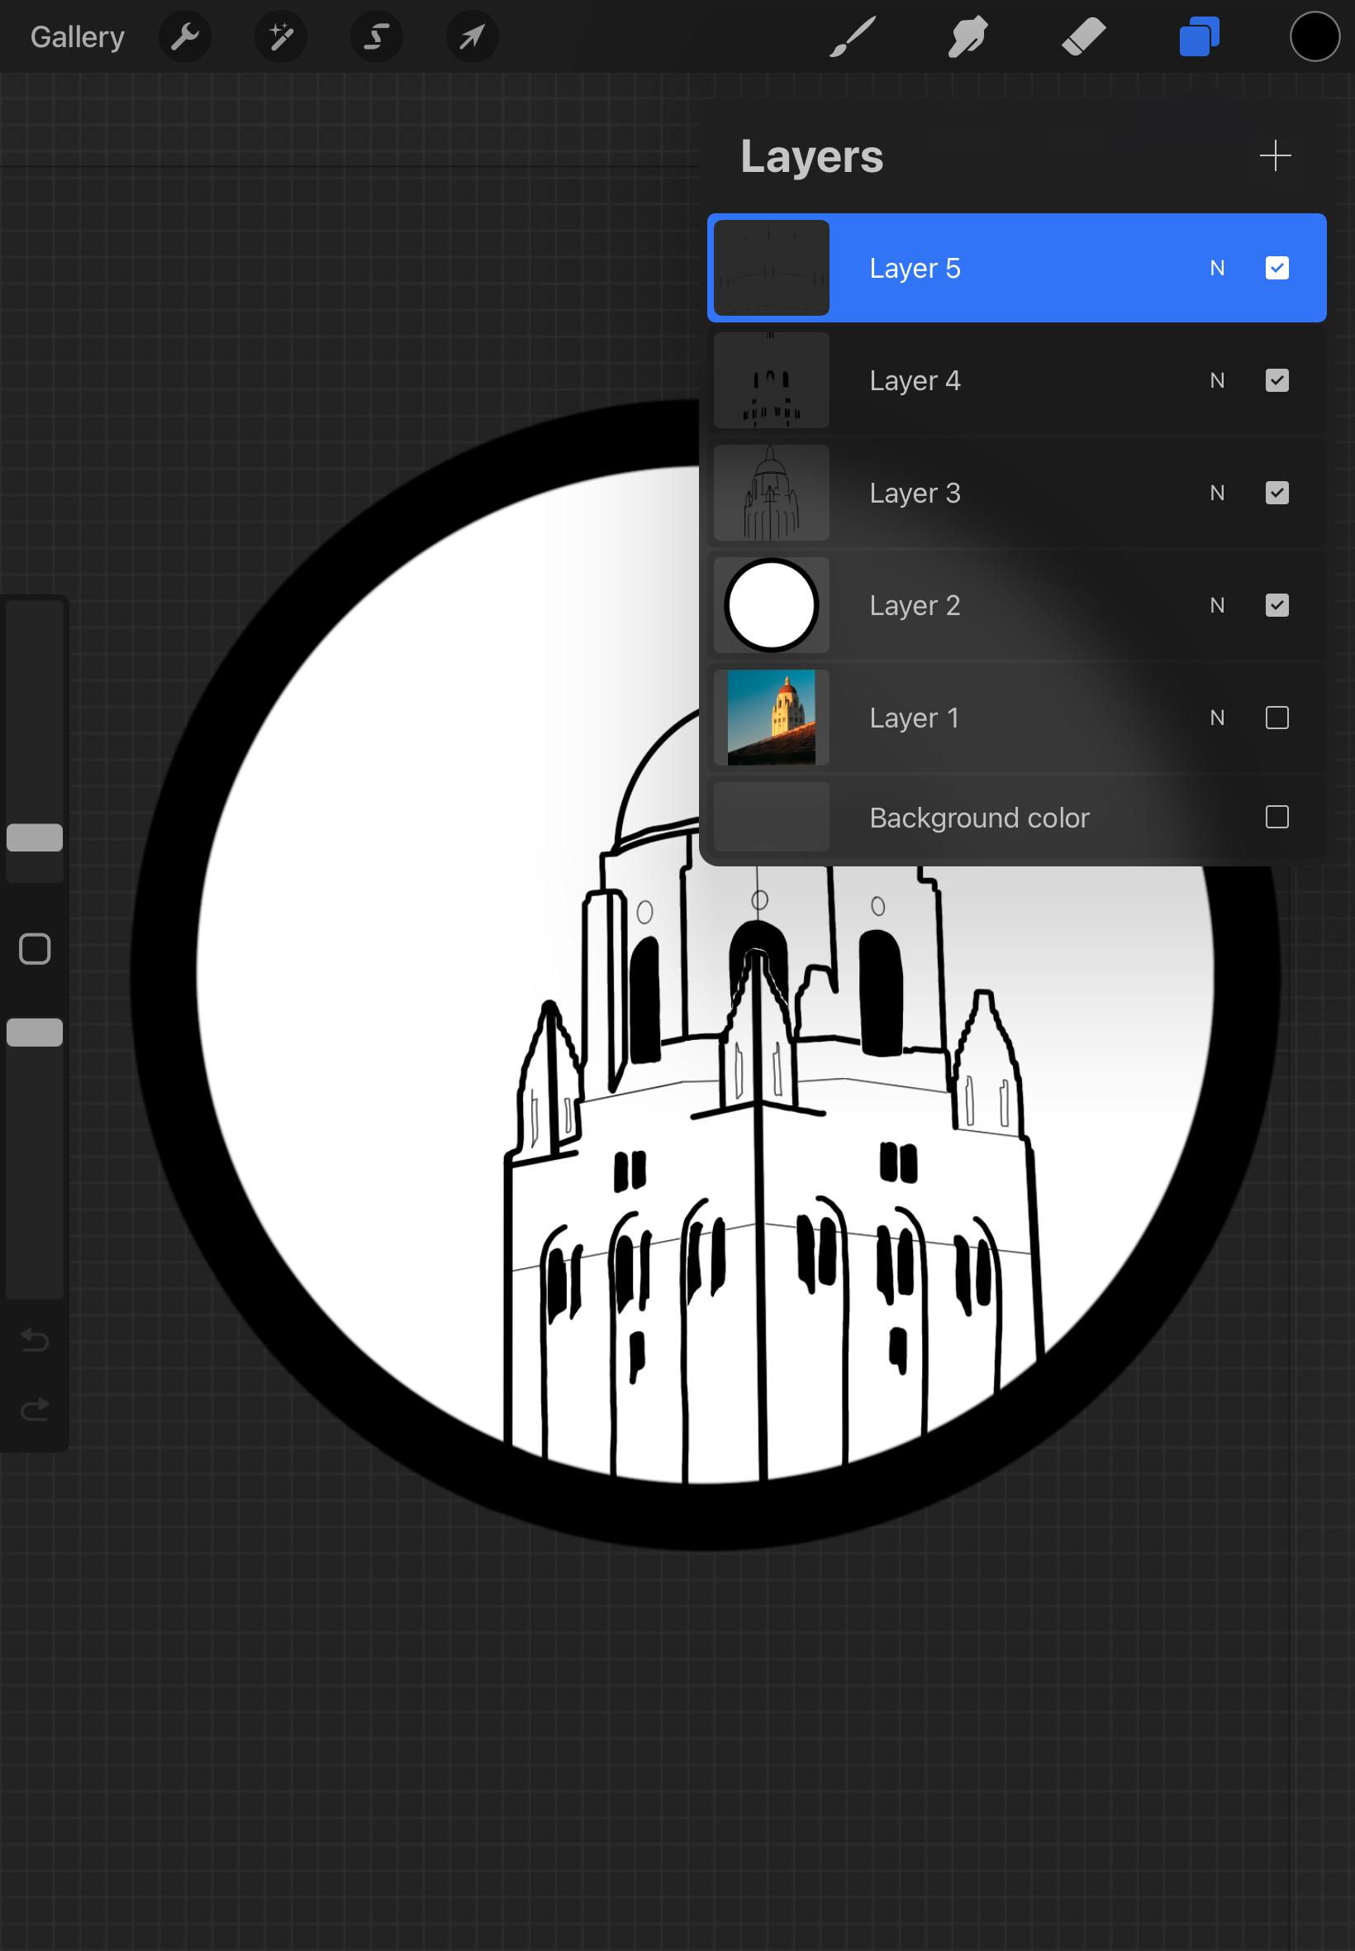
Task: Tap the brush size slider handle
Action: [x=35, y=837]
